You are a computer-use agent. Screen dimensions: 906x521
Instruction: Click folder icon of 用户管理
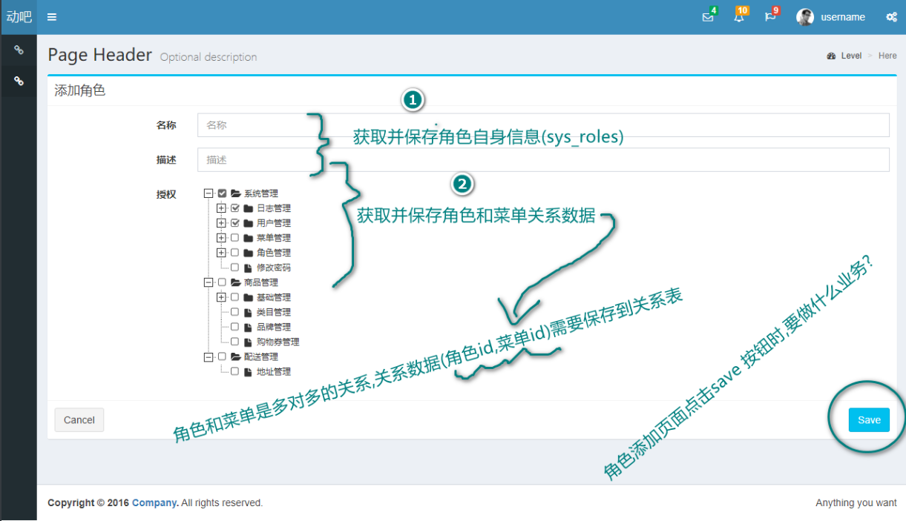(249, 223)
